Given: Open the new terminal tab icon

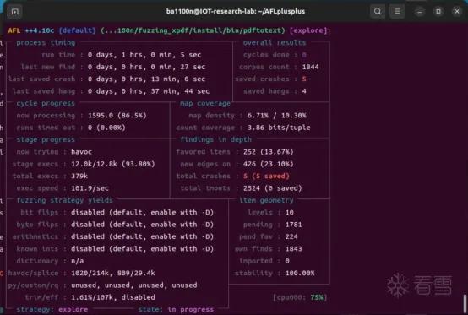Looking at the screenshot, I should point(14,12).
